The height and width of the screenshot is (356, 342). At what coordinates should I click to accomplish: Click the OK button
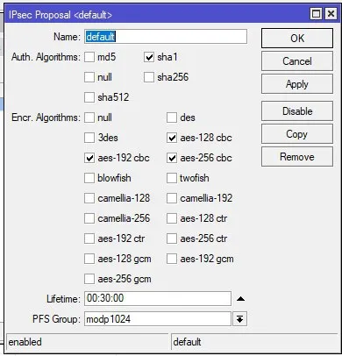click(297, 38)
